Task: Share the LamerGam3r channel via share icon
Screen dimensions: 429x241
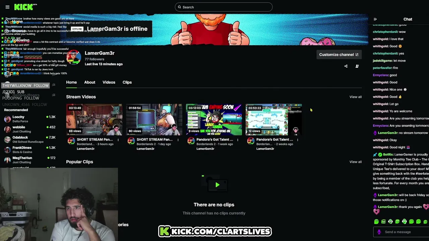Action: [346, 66]
